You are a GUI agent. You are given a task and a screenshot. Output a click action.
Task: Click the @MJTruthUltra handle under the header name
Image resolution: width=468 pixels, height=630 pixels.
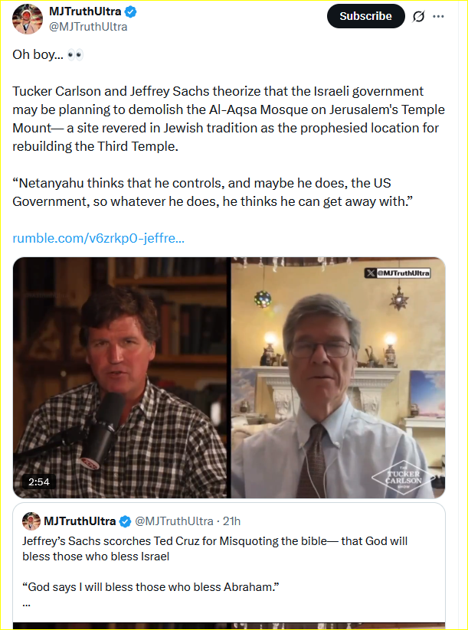click(88, 27)
